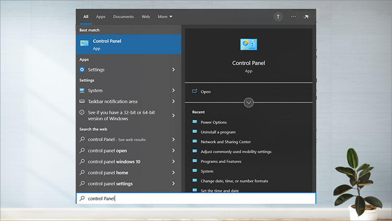Open recent item 'Power Options'
Viewport: 392px width, 221px height.
pyautogui.click(x=214, y=122)
